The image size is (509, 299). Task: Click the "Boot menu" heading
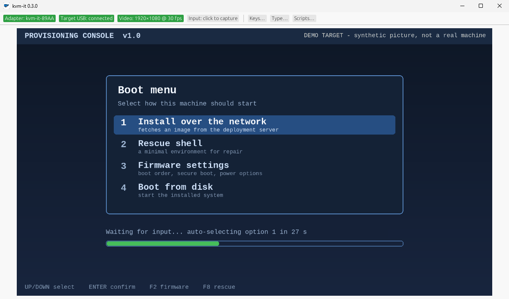147,90
